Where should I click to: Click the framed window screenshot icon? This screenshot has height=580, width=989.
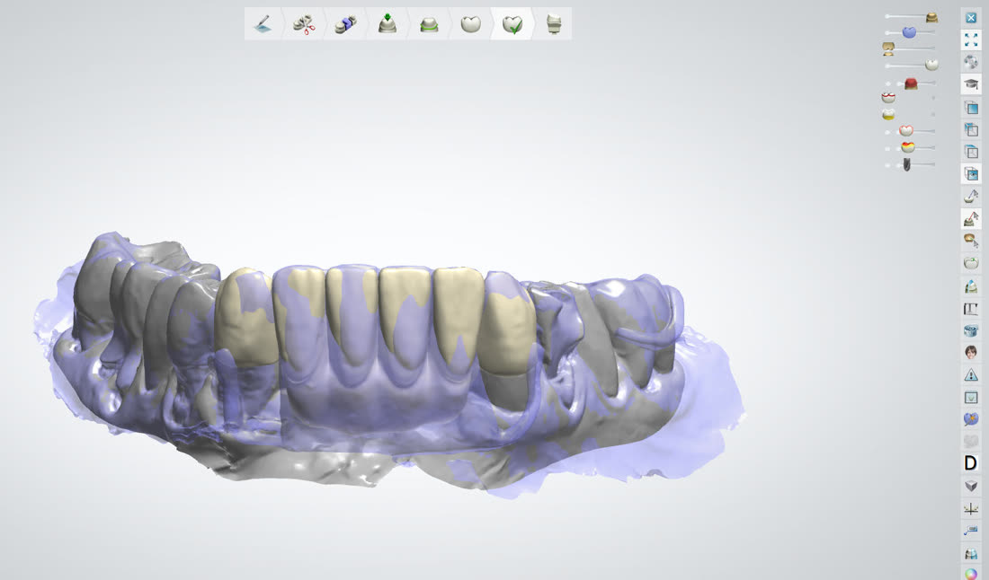point(971,398)
